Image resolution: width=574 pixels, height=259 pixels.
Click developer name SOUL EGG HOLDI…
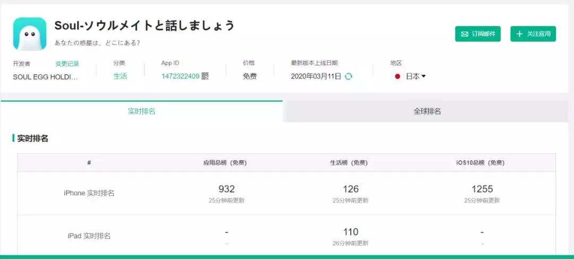tap(45, 77)
